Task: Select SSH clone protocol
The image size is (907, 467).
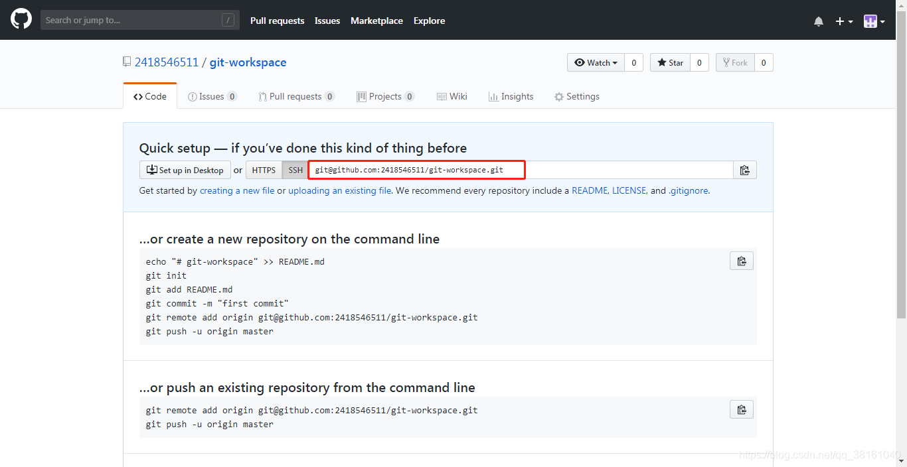Action: point(295,170)
